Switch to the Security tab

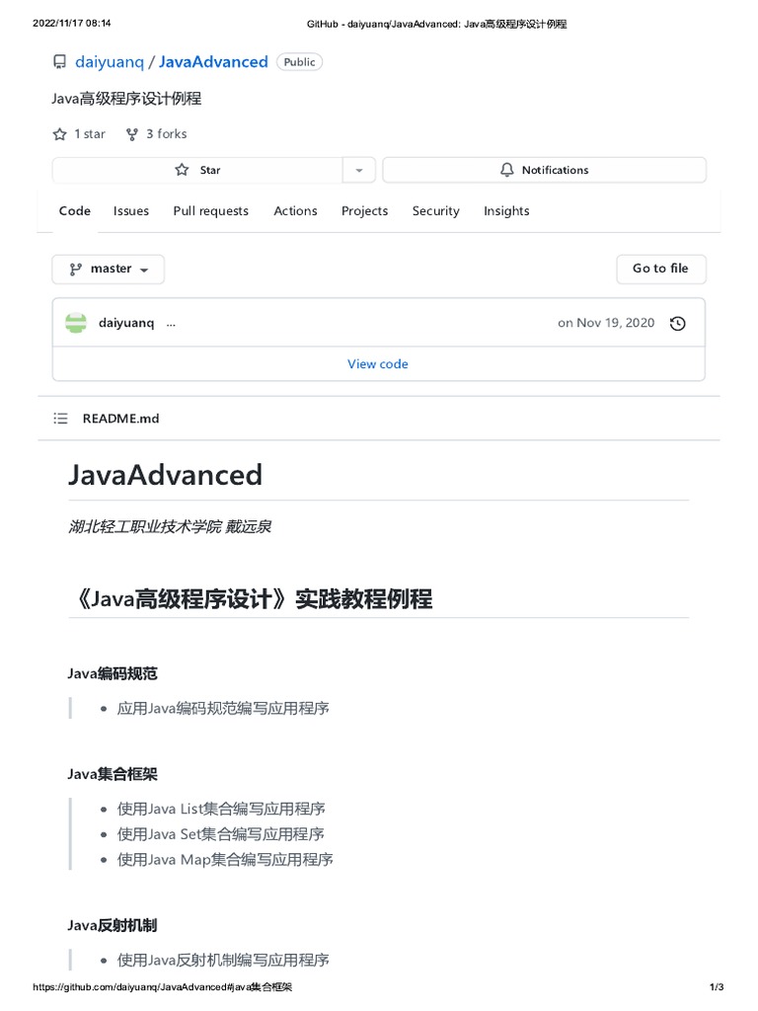pyautogui.click(x=435, y=211)
